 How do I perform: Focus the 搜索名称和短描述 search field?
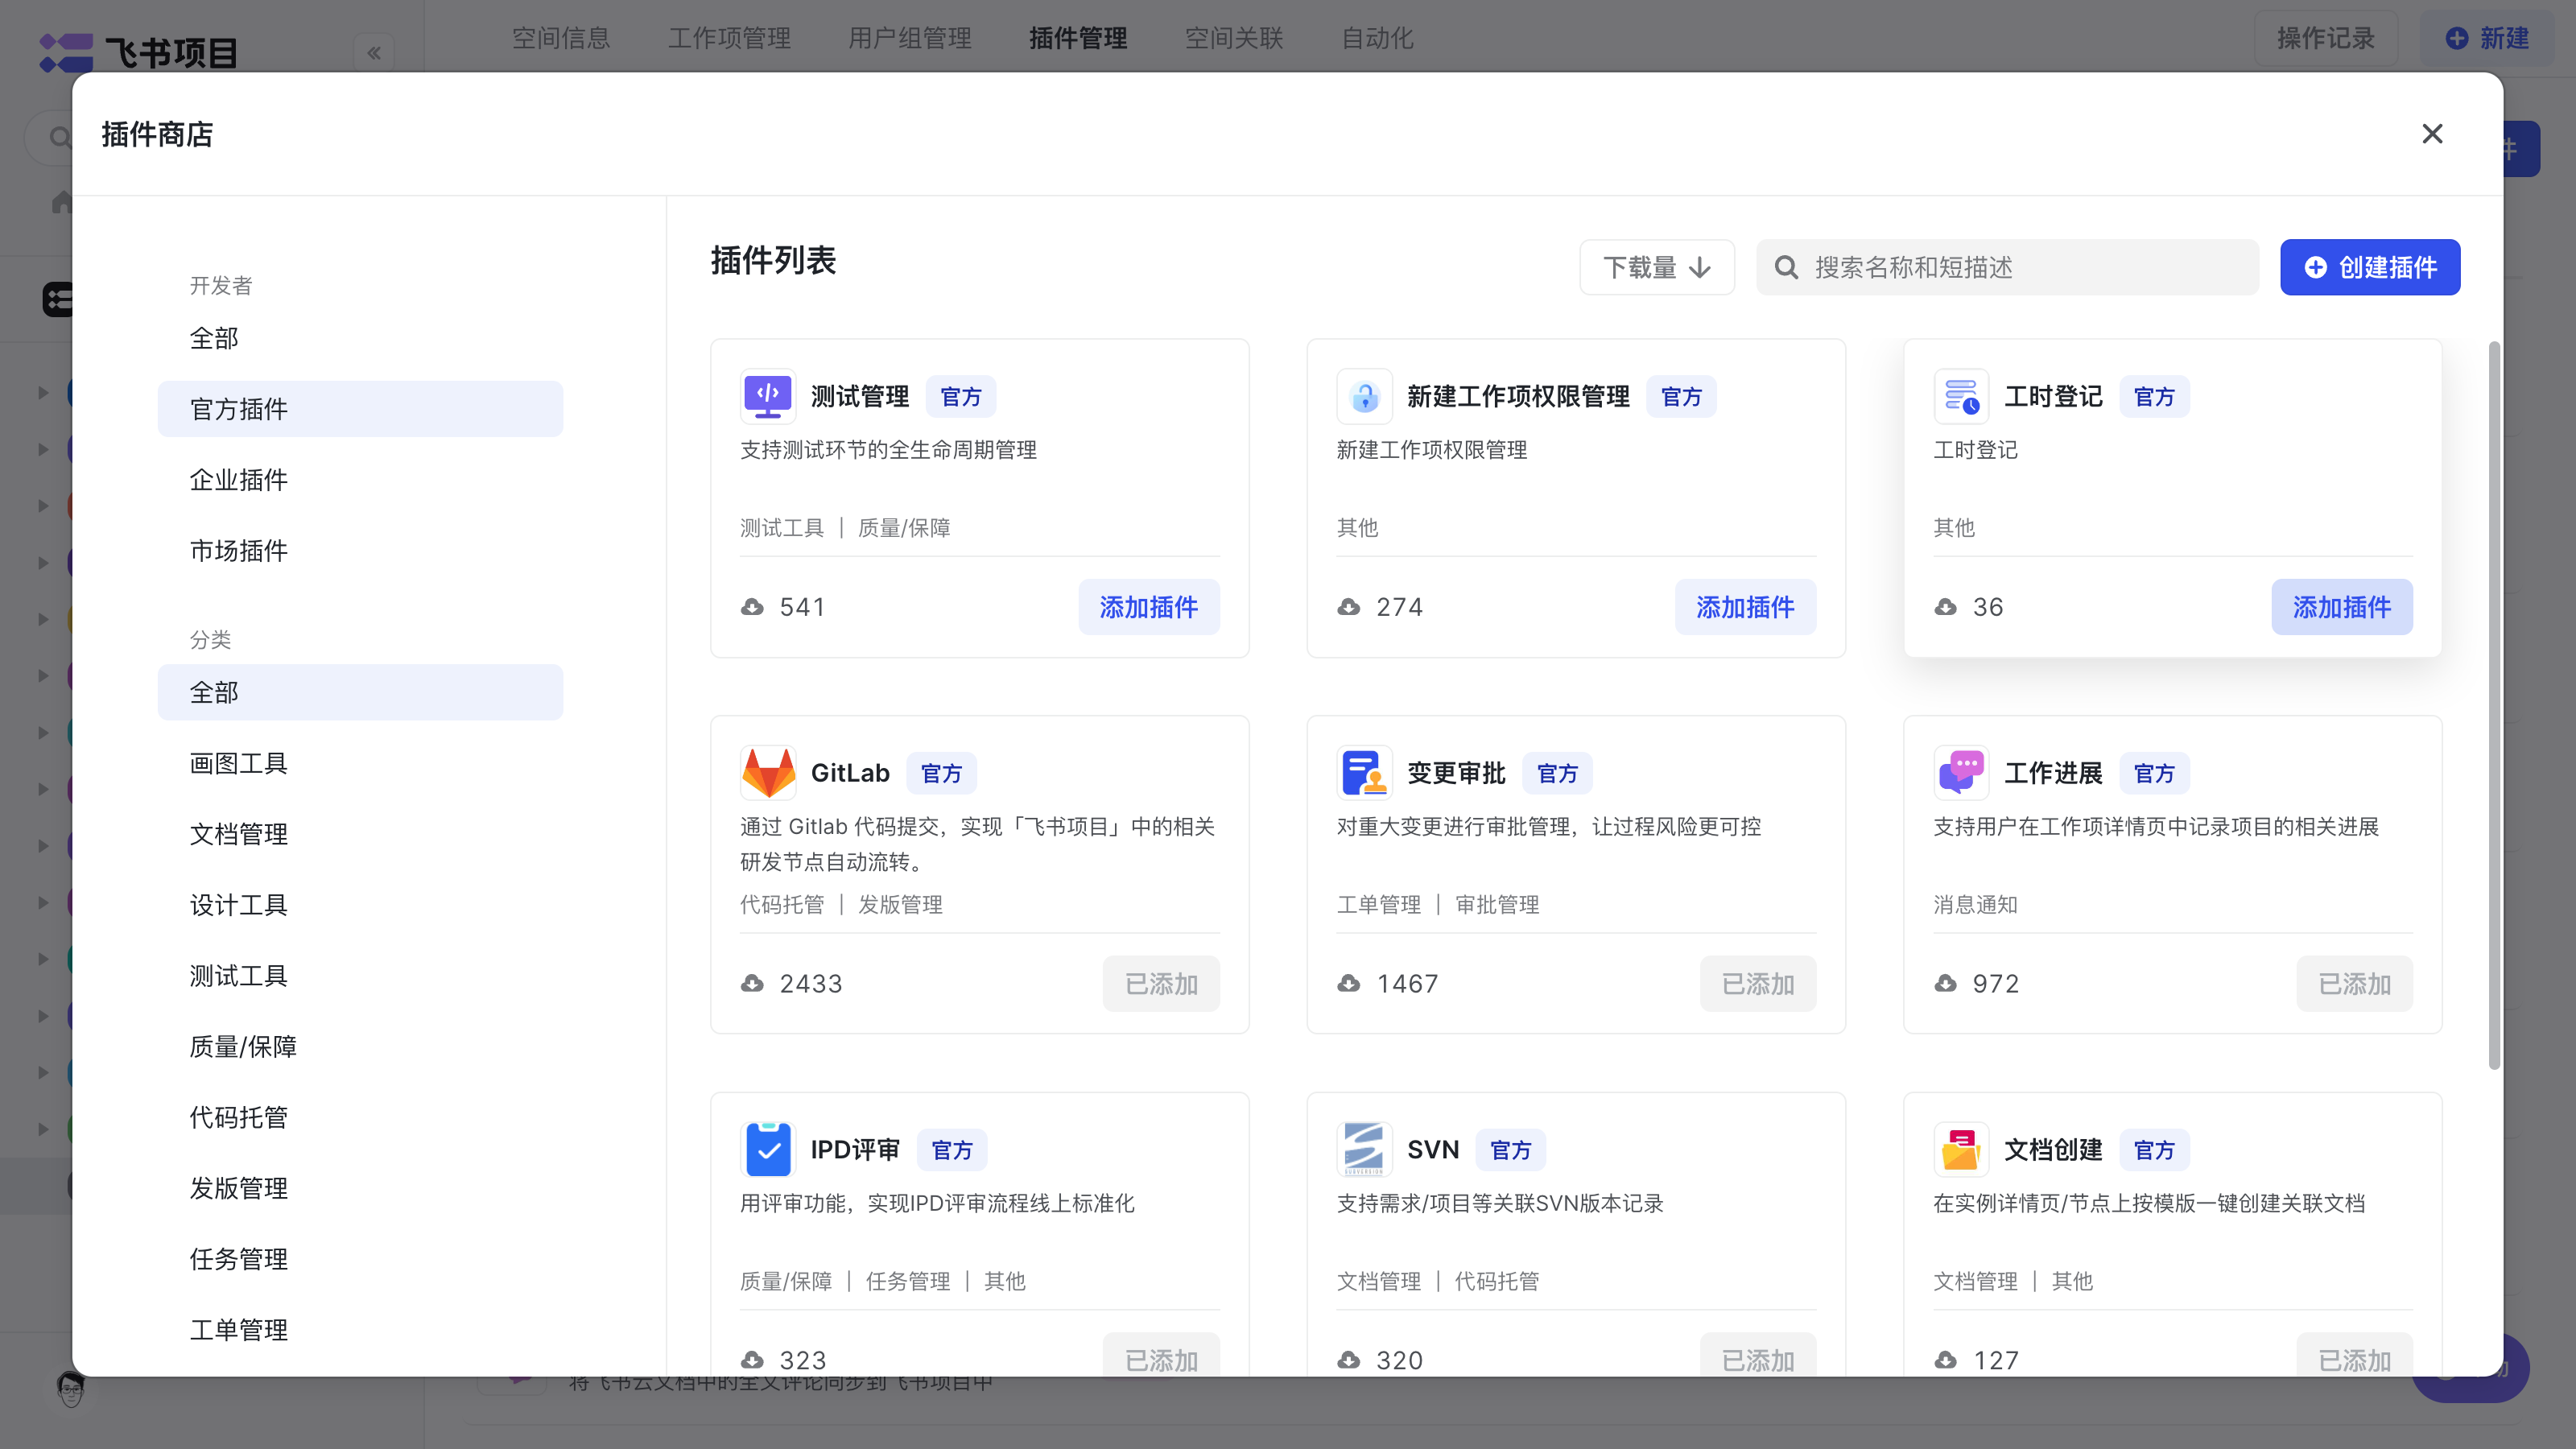[2007, 267]
